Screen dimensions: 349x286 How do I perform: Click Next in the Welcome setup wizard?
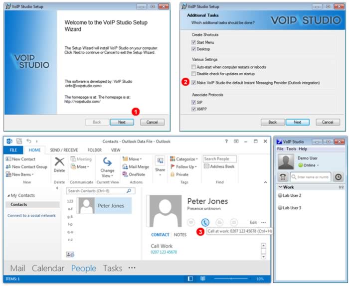click(122, 122)
